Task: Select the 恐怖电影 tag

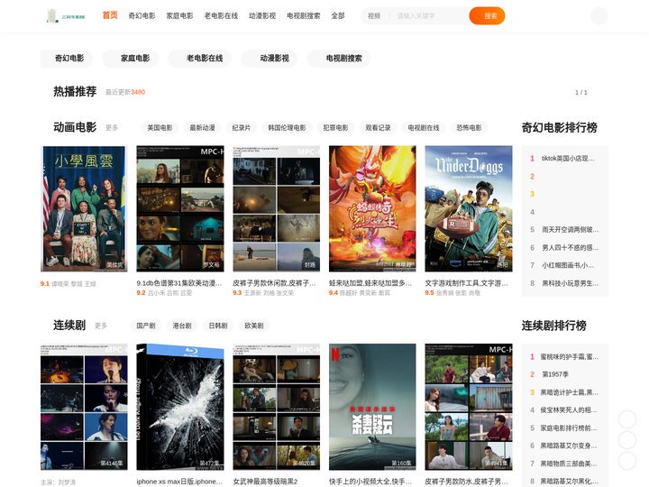Action: point(469,127)
